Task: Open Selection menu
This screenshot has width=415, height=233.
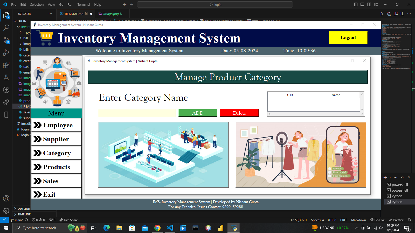Action: pyautogui.click(x=37, y=4)
